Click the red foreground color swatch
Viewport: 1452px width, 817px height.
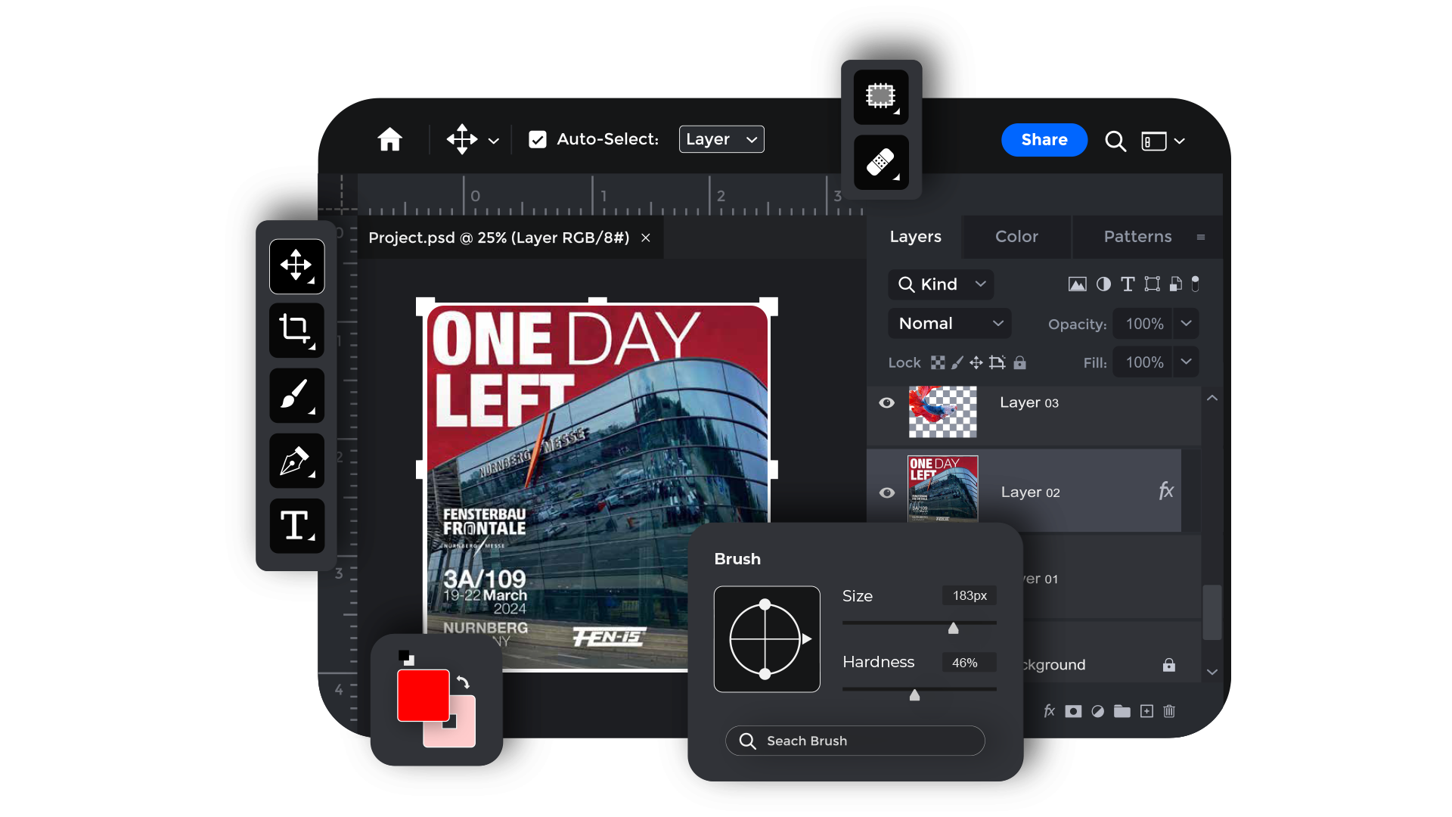(422, 694)
